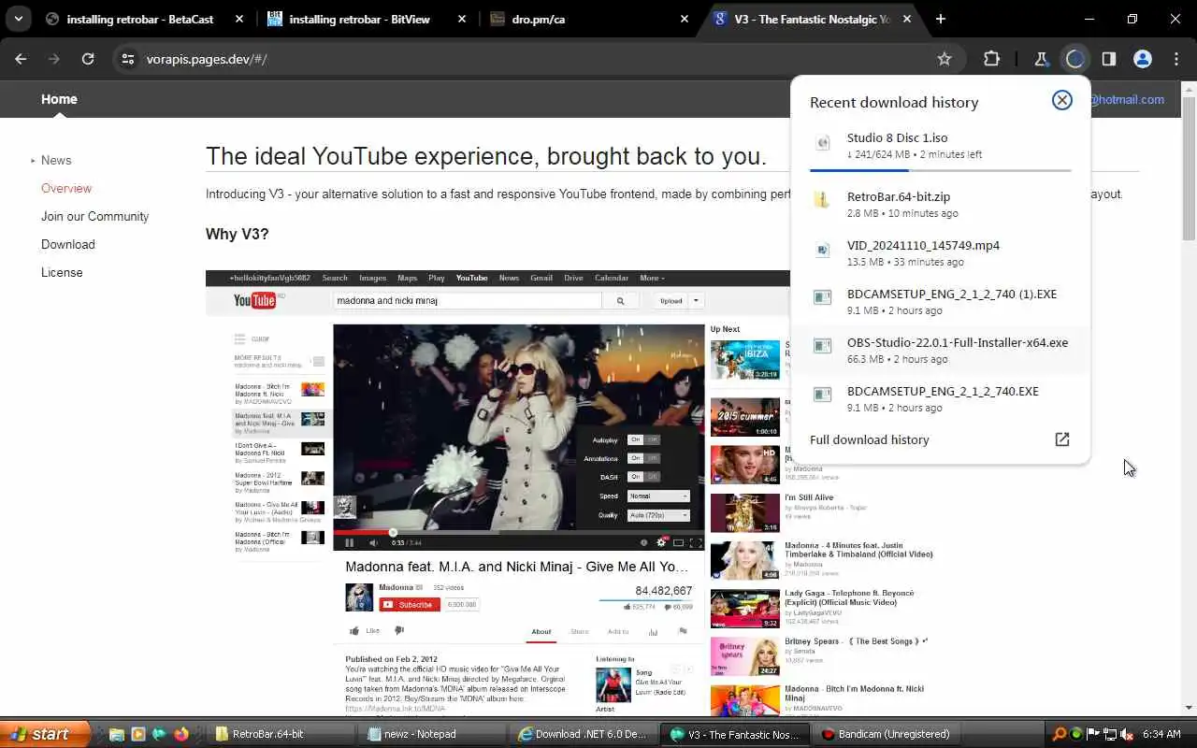This screenshot has width=1197, height=748.
Task: Open the folder icon in quick launch
Action: (x=118, y=734)
